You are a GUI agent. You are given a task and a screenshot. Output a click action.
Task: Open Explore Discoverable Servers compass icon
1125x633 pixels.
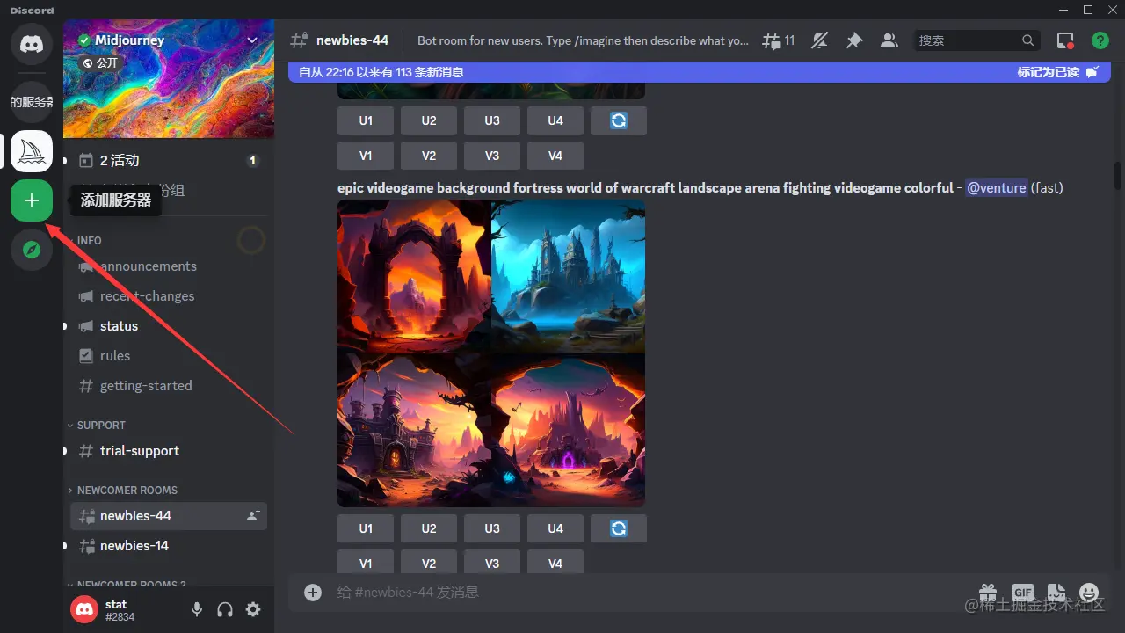tap(32, 250)
